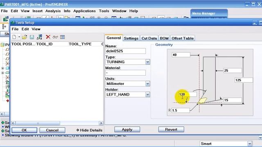Open the Applications menu

(84, 11)
